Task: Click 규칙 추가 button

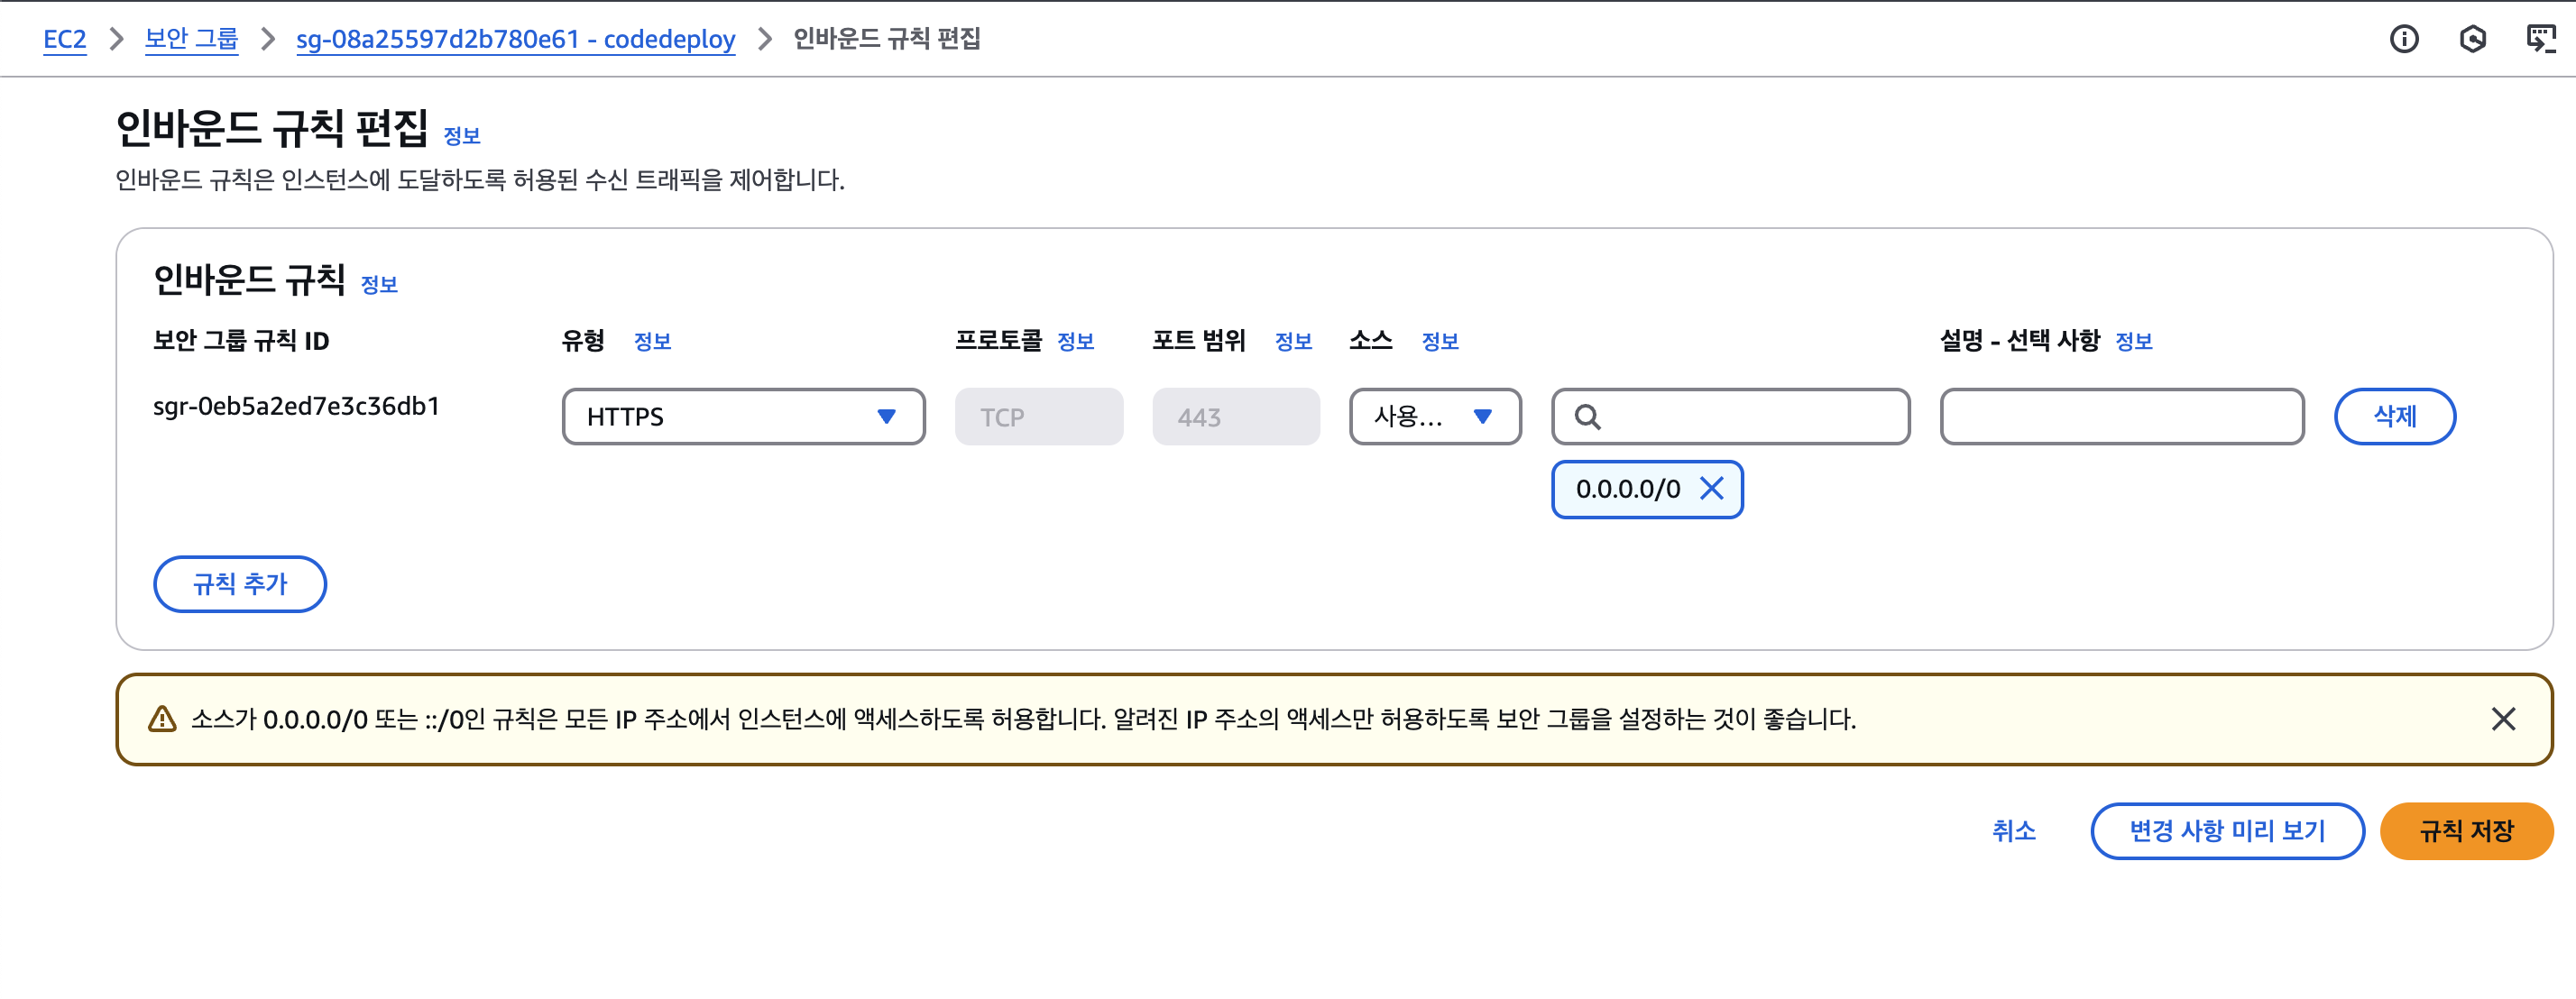Action: (240, 584)
